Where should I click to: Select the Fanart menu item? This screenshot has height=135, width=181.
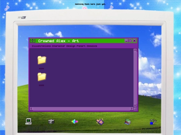coord(81,46)
